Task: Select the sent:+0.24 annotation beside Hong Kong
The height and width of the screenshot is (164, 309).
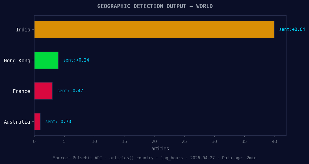Action: click(x=76, y=60)
